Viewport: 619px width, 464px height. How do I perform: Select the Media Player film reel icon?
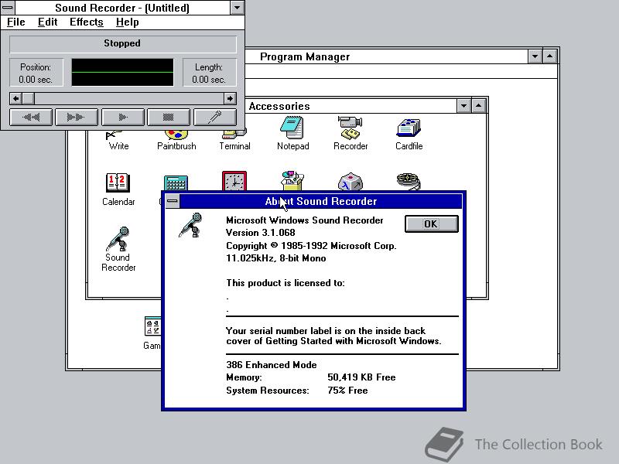click(x=409, y=182)
